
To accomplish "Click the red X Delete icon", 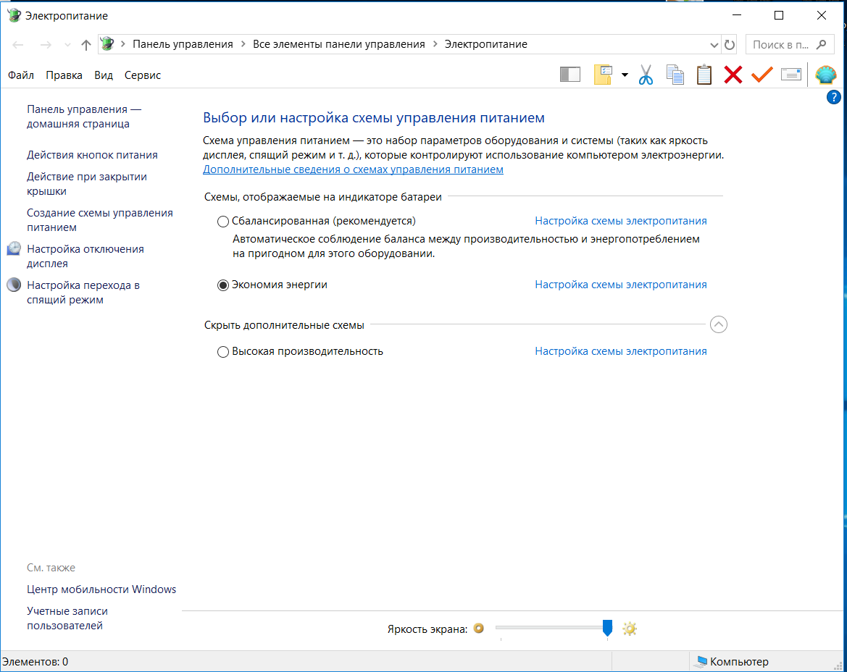I will coord(733,75).
